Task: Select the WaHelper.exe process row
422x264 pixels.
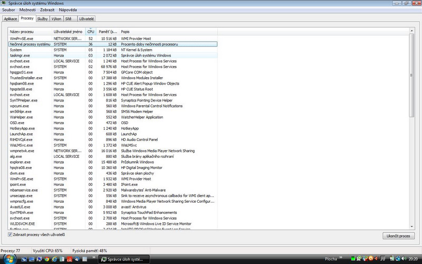Action: pyautogui.click(x=112, y=117)
